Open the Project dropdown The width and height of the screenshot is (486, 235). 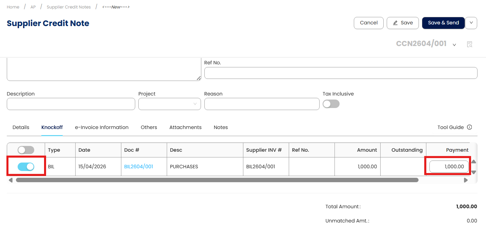pyautogui.click(x=169, y=104)
